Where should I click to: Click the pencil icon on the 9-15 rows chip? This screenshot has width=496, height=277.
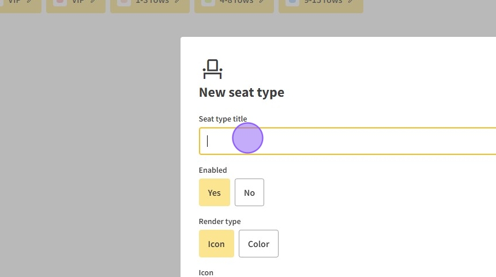coord(351,2)
